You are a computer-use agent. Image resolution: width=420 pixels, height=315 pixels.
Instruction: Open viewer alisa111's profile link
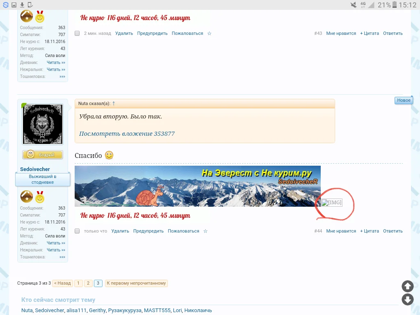point(76,310)
